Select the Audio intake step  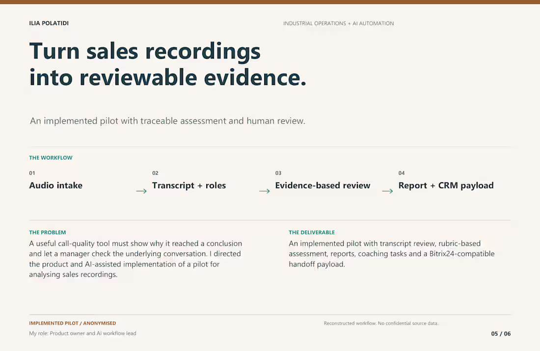coord(56,185)
